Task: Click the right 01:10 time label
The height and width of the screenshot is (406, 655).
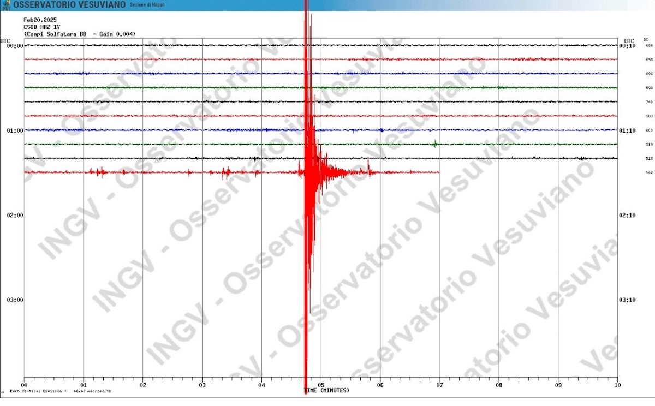Action: [x=627, y=130]
